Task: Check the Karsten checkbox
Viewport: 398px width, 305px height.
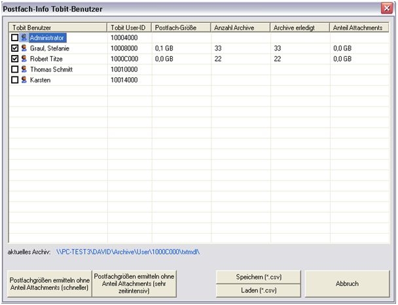Action: coord(14,80)
